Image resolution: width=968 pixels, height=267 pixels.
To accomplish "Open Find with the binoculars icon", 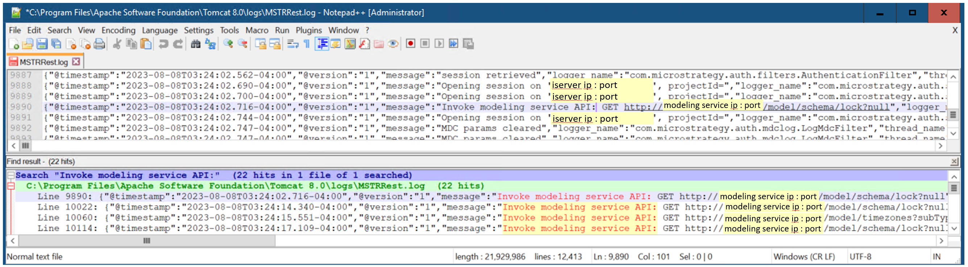I will [x=195, y=44].
